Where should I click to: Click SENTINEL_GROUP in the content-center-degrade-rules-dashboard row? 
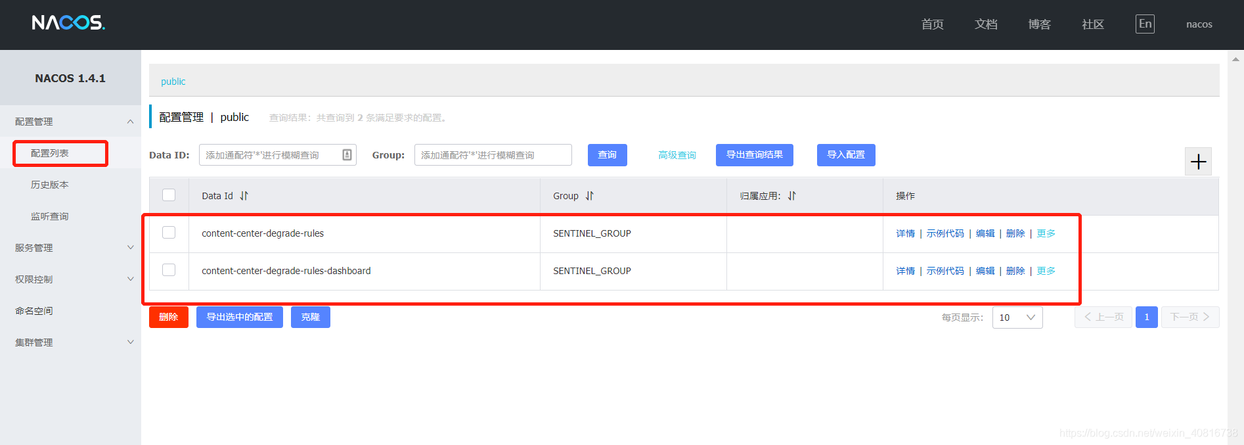pos(592,271)
